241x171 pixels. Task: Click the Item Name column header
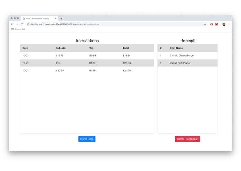point(176,48)
